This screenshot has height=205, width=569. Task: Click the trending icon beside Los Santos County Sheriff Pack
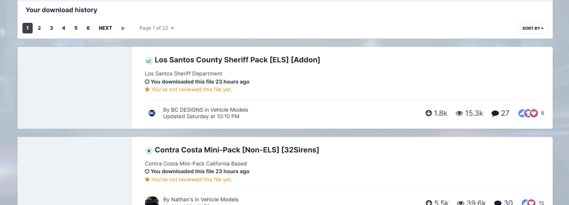(149, 61)
